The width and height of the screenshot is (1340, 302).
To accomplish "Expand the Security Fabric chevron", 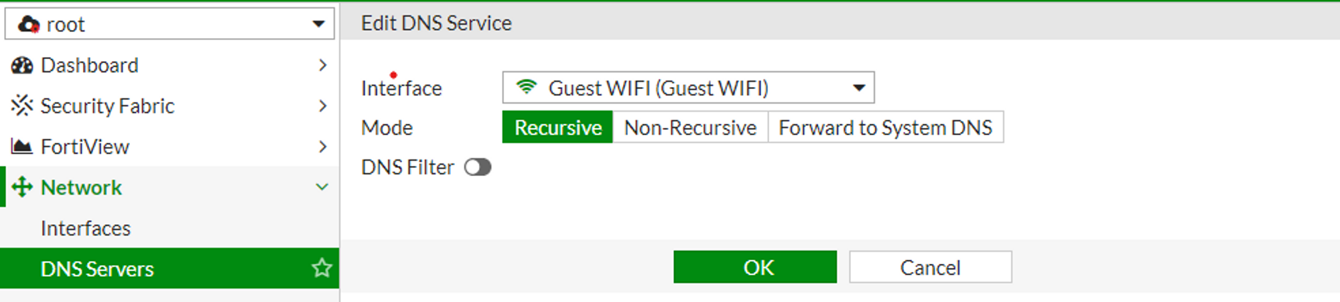I will [x=323, y=106].
